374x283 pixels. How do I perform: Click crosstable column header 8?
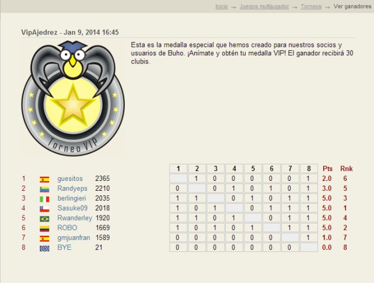click(309, 169)
